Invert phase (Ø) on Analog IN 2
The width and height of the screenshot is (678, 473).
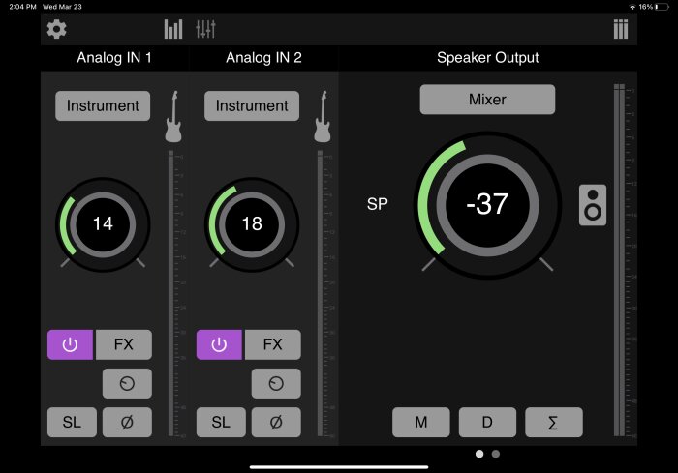(x=276, y=422)
